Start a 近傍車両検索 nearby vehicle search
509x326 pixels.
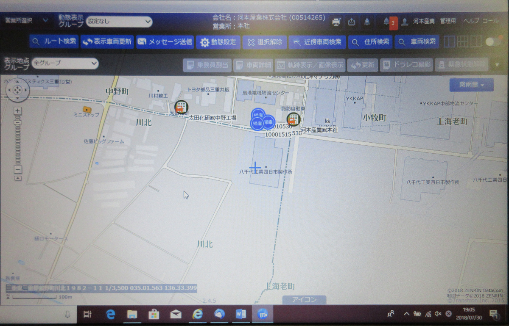[x=317, y=42]
